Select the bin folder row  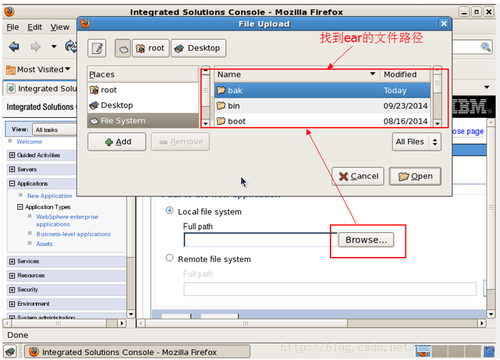tap(322, 106)
